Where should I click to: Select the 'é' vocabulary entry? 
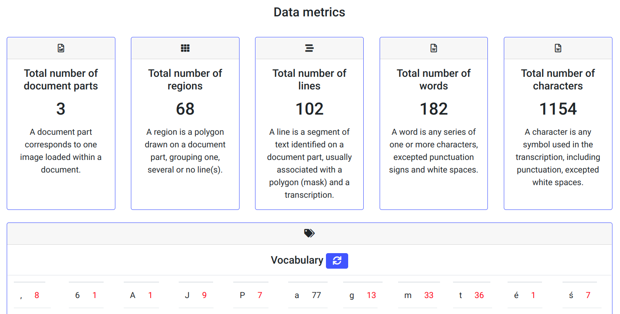tap(524, 296)
